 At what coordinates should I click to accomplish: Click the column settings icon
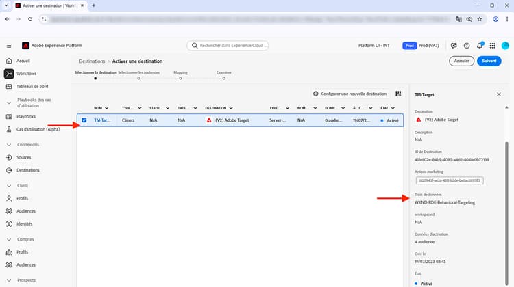[398, 94]
